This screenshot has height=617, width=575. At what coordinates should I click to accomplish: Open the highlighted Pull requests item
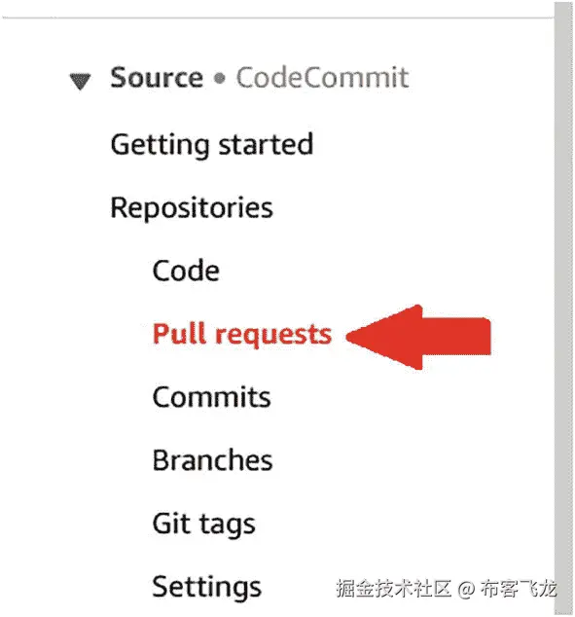(x=242, y=335)
